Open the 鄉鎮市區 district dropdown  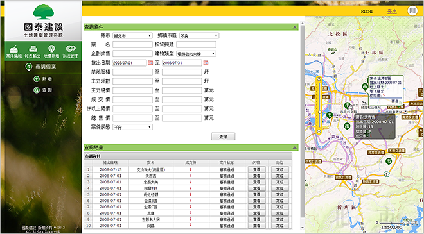coord(199,36)
